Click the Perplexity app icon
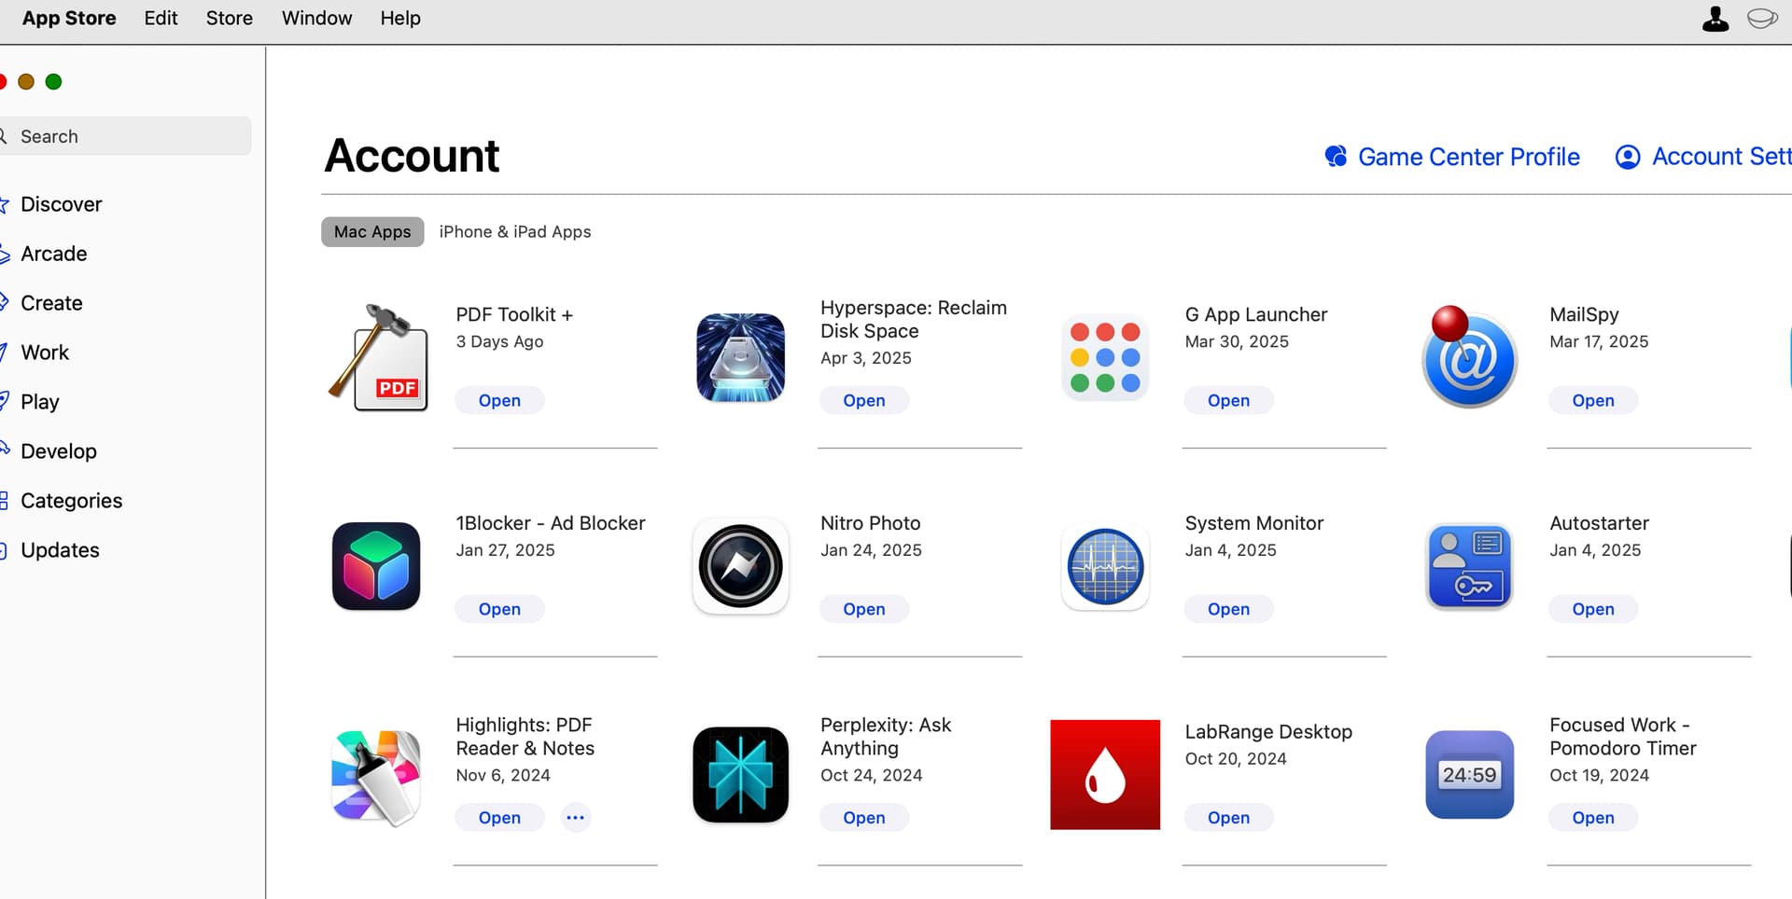Screen dimensions: 1792x899 740,775
